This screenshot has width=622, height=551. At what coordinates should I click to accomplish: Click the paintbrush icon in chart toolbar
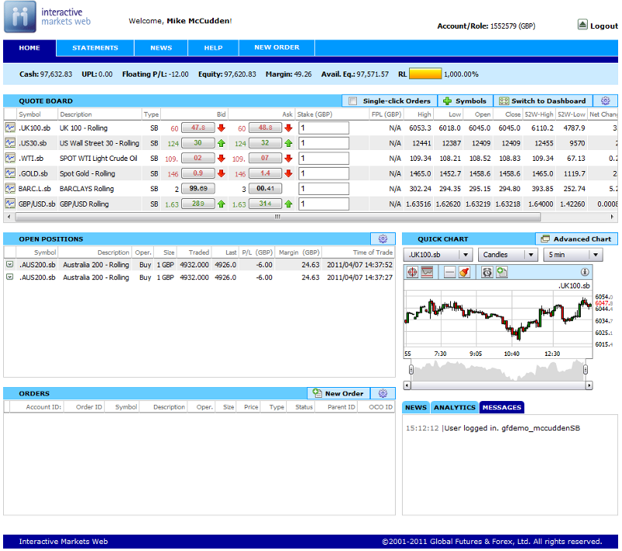464,272
